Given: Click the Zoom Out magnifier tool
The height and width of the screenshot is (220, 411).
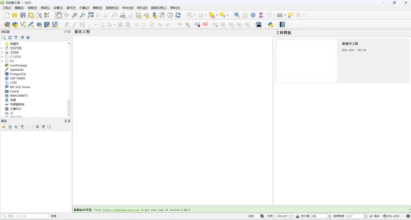Looking at the screenshot, I should (x=83, y=15).
